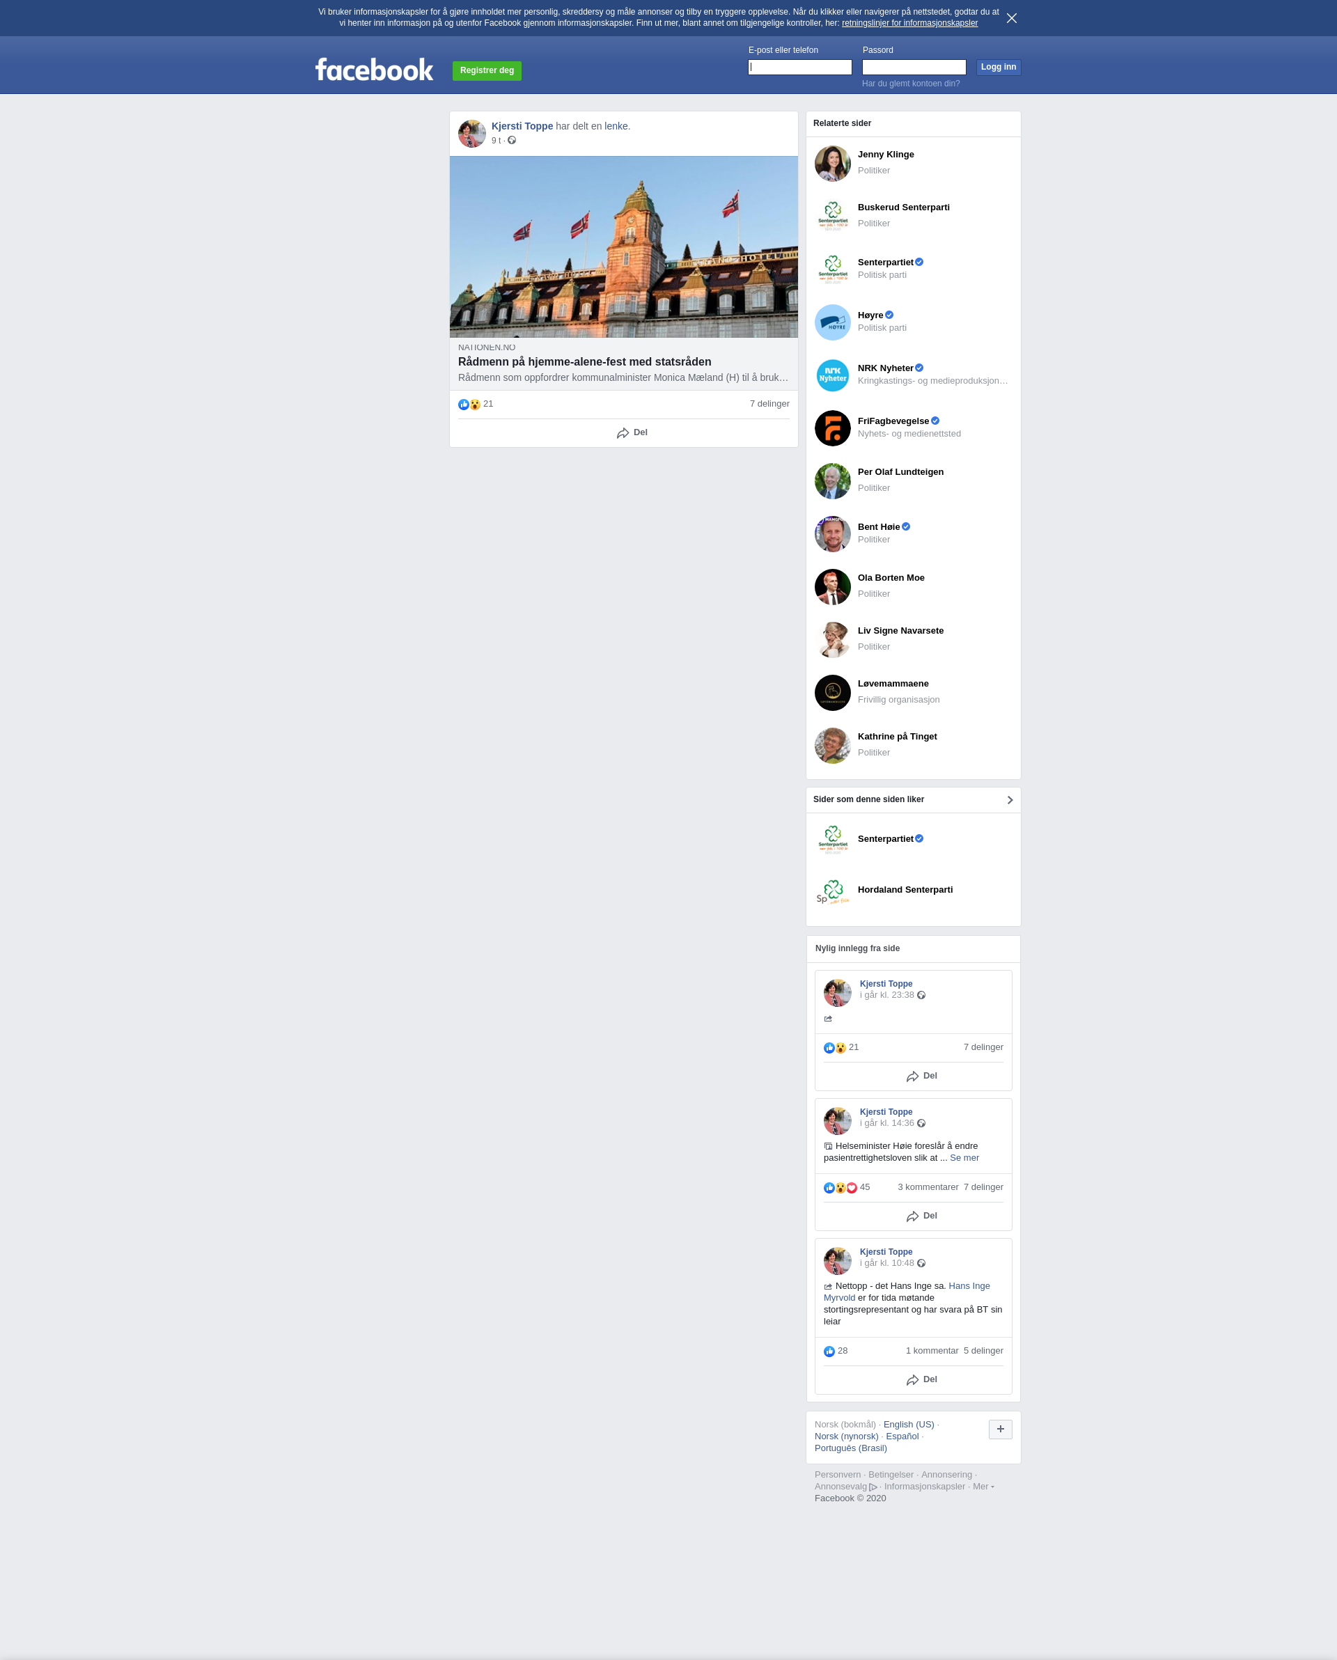The image size is (1337, 1660).
Task: Click the public globe icon beside 9 t
Action: (x=511, y=140)
